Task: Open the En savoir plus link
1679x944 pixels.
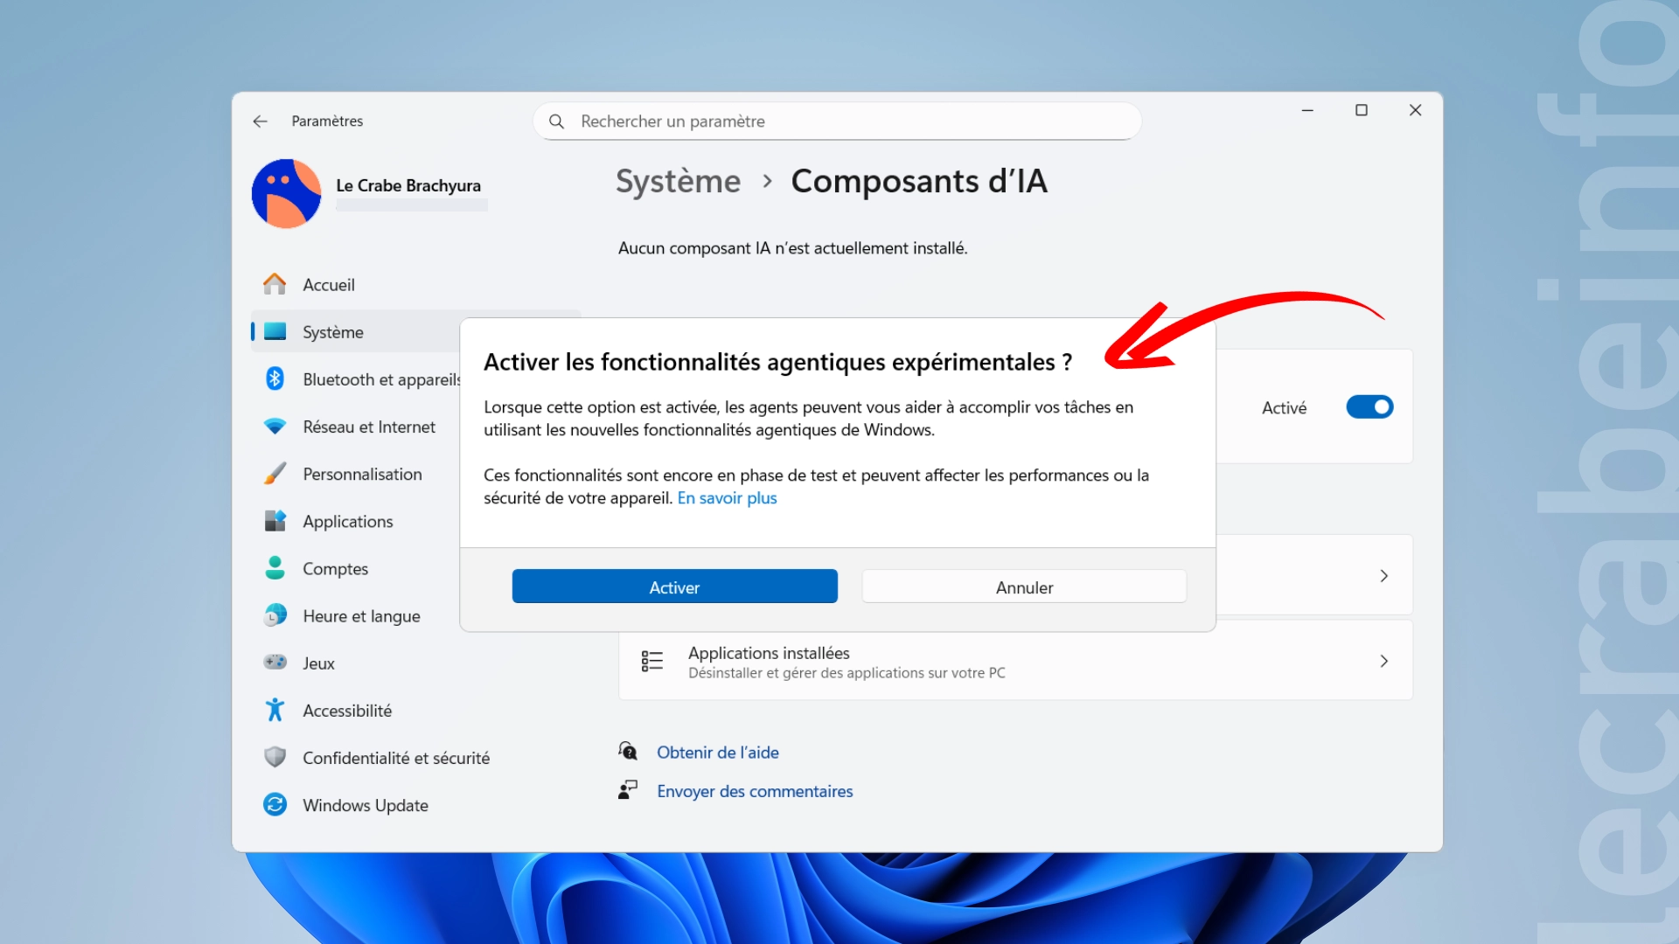Action: (x=727, y=498)
